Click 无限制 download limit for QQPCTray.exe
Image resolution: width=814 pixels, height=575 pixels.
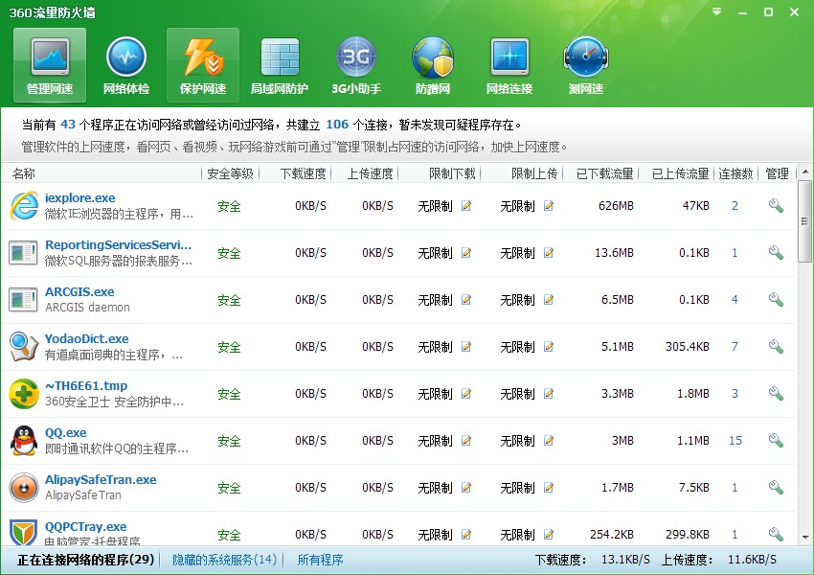tap(435, 535)
